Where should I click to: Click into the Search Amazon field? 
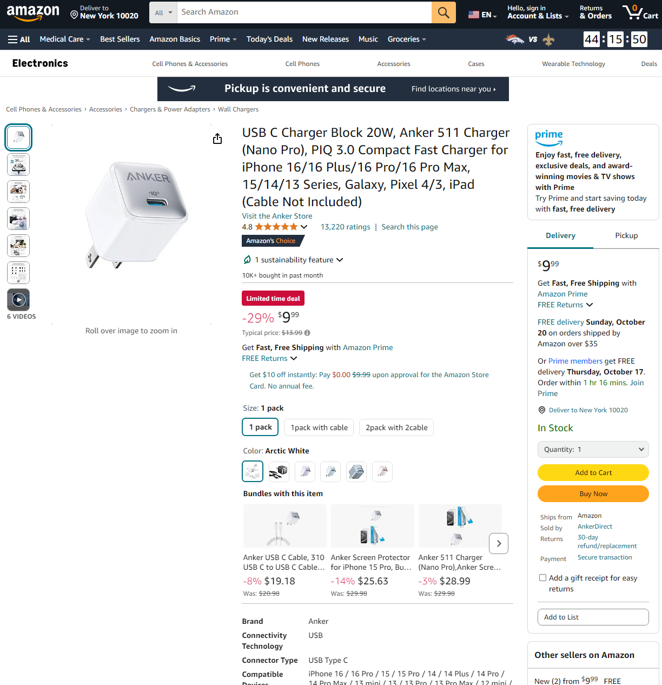[304, 12]
